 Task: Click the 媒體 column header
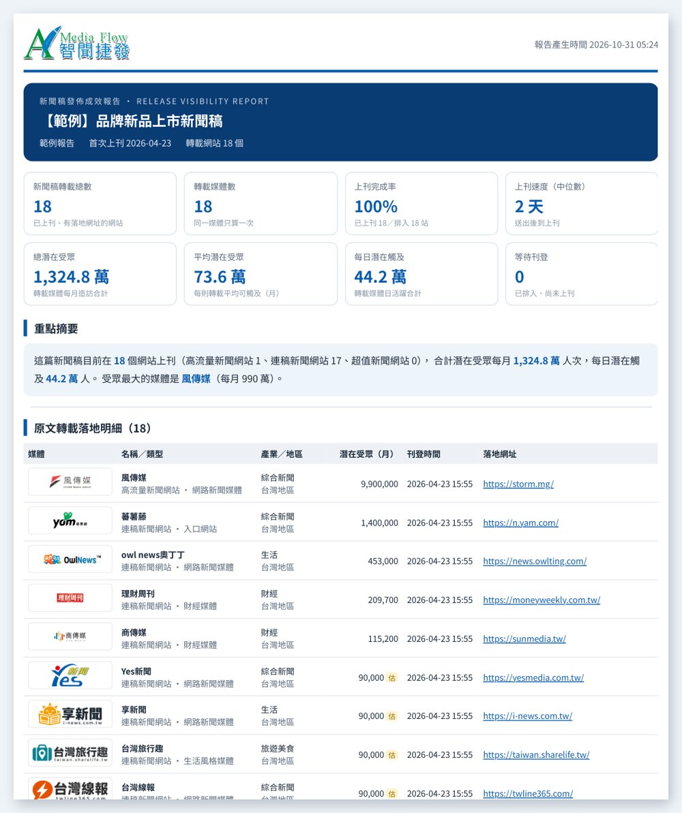[x=36, y=454]
